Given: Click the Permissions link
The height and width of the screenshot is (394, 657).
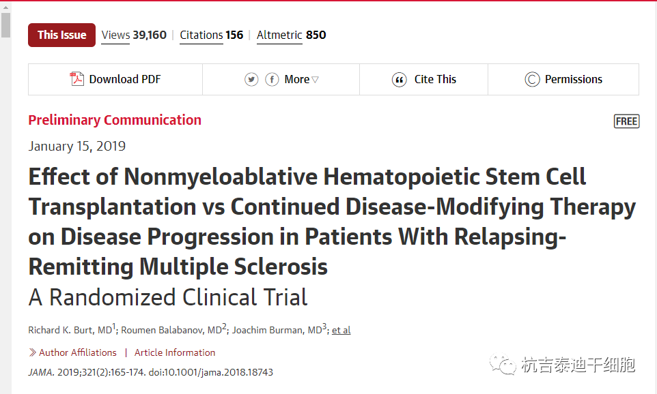Looking at the screenshot, I should click(x=573, y=80).
